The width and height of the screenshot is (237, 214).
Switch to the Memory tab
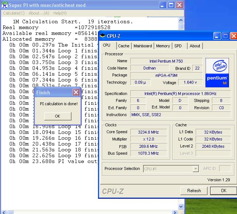163,46
